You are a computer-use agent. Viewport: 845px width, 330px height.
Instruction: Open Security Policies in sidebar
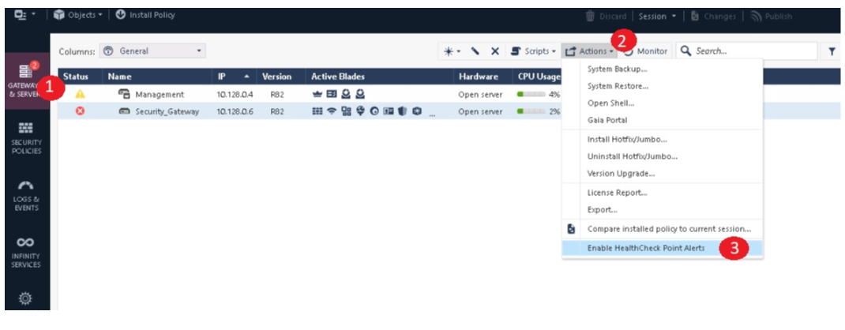(26, 138)
